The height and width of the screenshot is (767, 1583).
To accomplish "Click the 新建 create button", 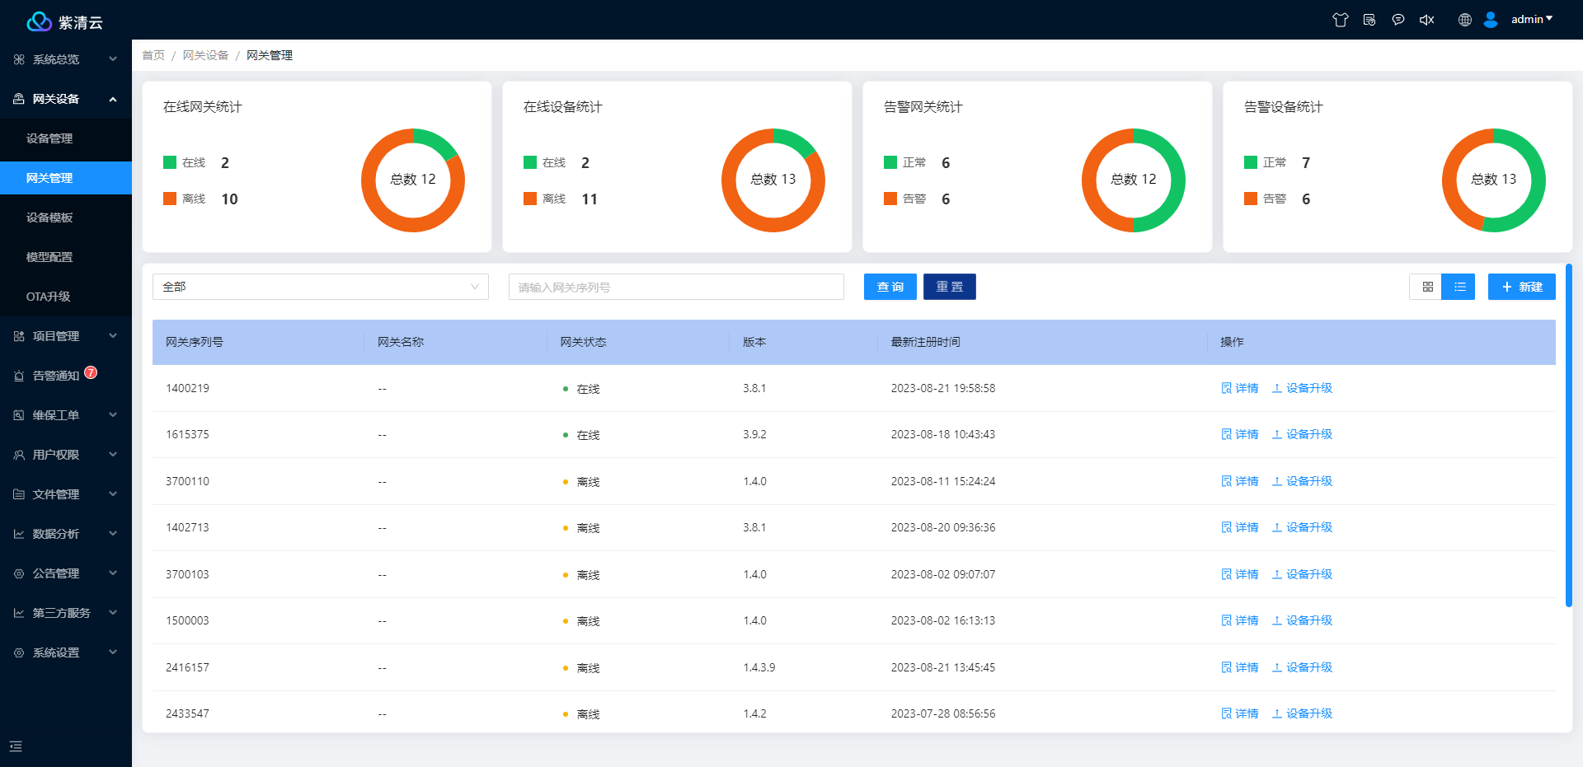I will point(1522,287).
